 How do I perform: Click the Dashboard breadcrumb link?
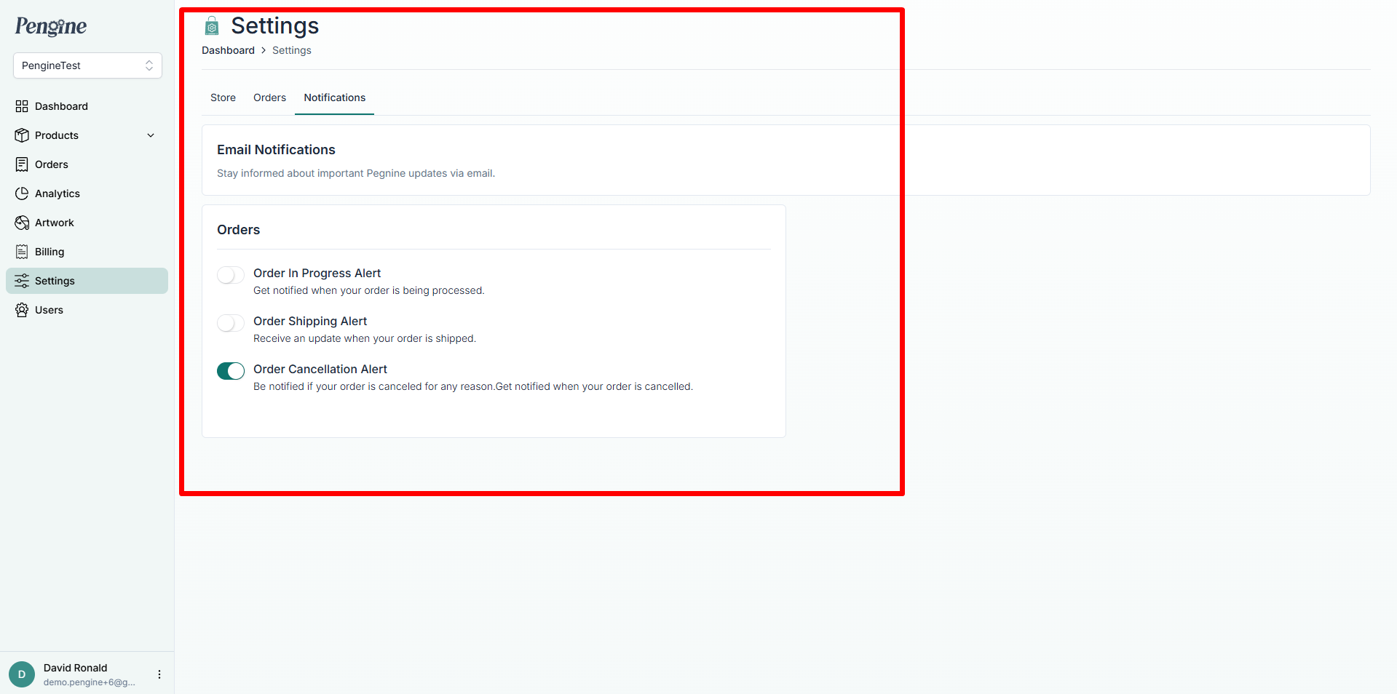(228, 50)
